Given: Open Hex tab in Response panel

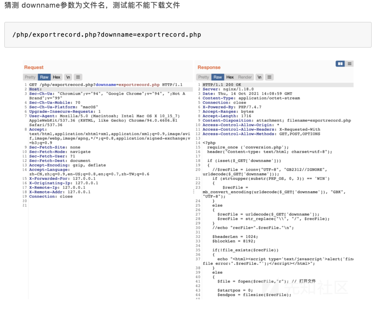Looking at the screenshot, I should (x=230, y=77).
